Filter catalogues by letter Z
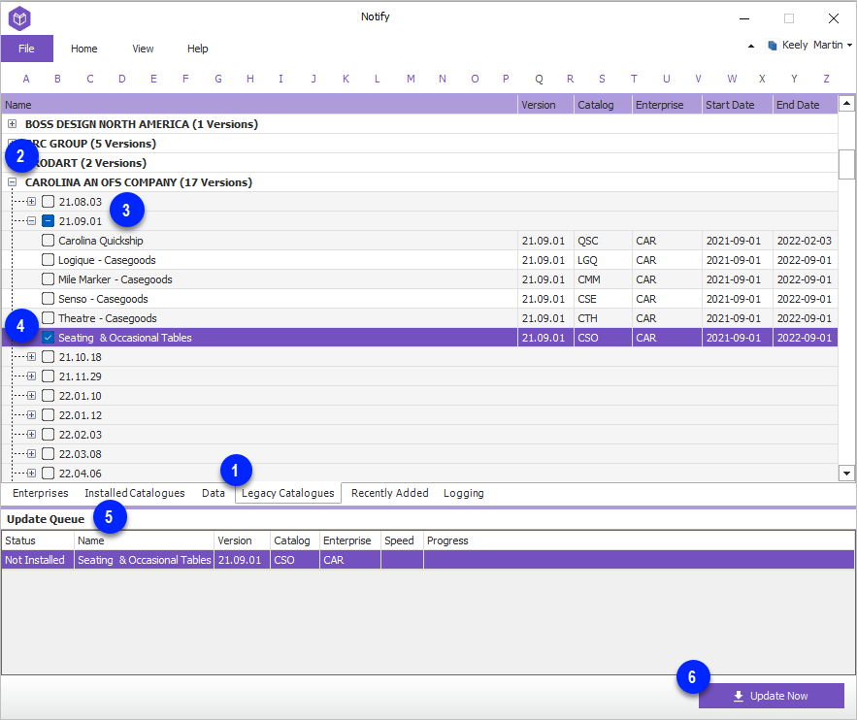 coord(826,79)
